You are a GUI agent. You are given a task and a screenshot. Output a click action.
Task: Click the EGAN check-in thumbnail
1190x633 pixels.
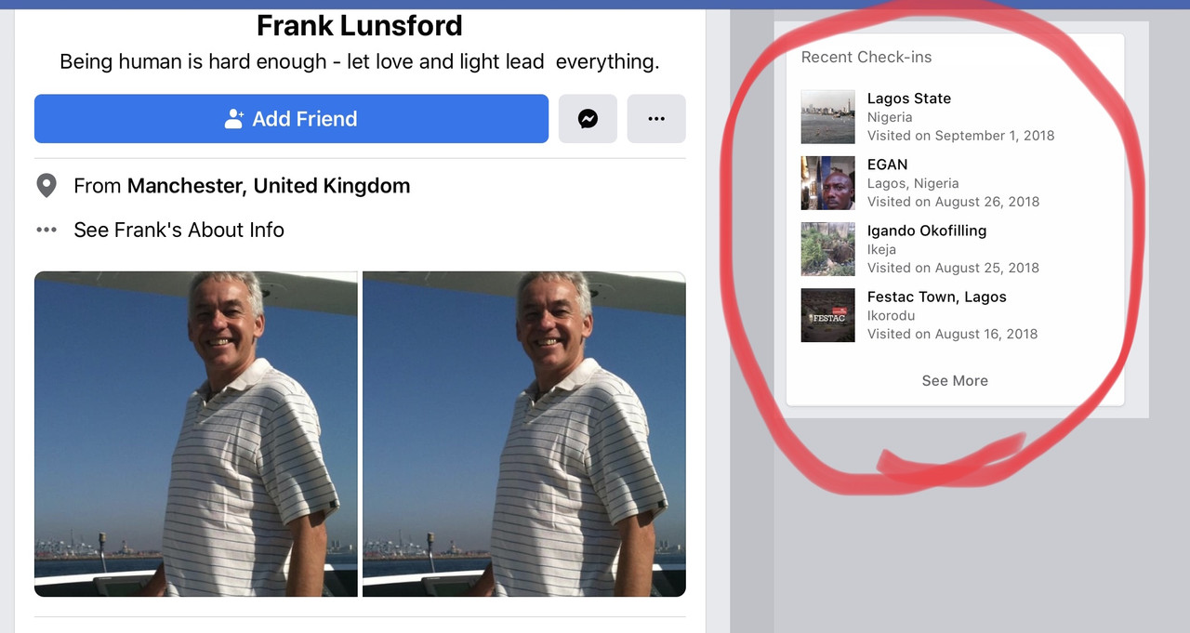coord(828,183)
